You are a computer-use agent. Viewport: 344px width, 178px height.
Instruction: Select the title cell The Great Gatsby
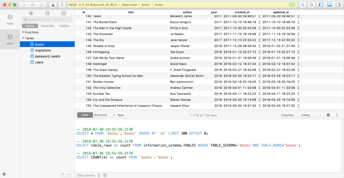click(131, 70)
